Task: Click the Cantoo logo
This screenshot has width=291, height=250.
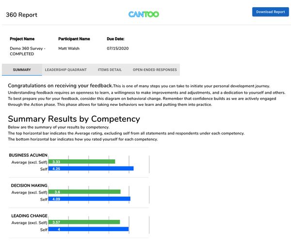Action: (x=144, y=15)
